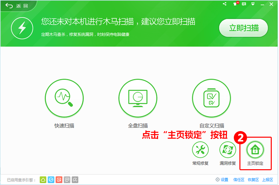Click the share icon in title bar
The image size is (279, 185).
[225, 4]
